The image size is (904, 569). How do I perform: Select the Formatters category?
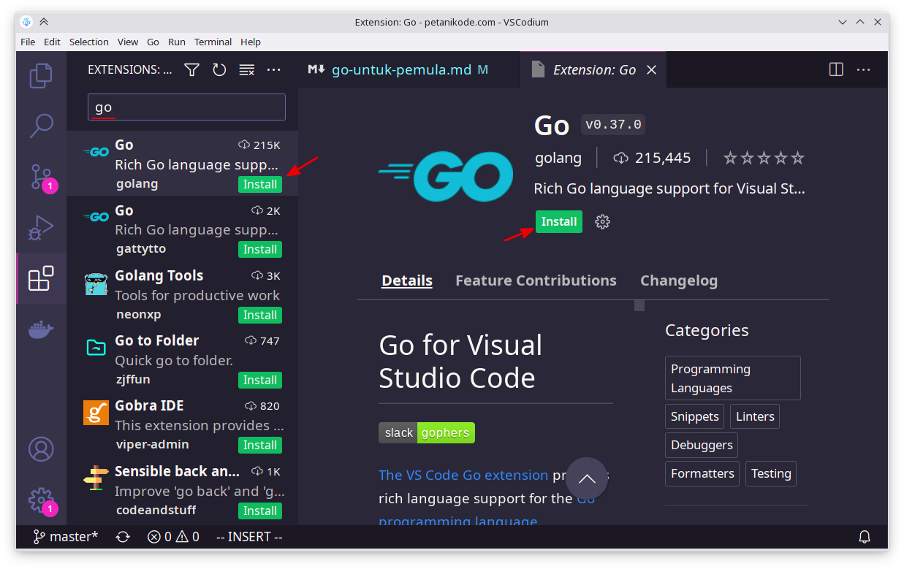[702, 473]
